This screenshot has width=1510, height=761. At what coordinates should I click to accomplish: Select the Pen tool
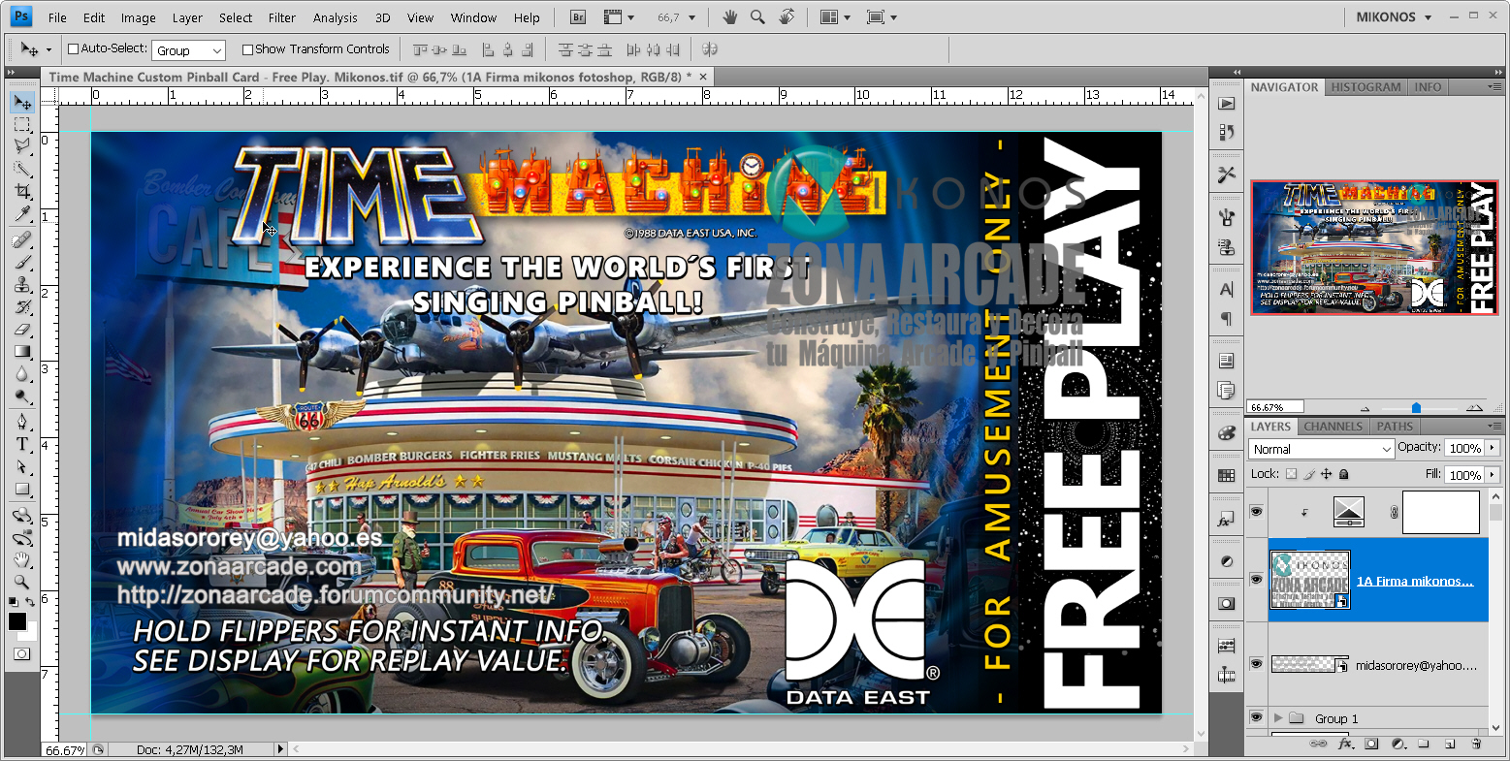coord(21,422)
